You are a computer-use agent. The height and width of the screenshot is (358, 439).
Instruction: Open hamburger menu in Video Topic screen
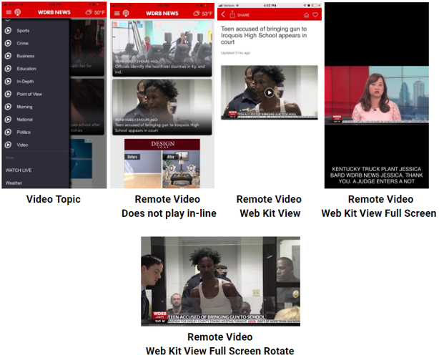click(x=9, y=12)
